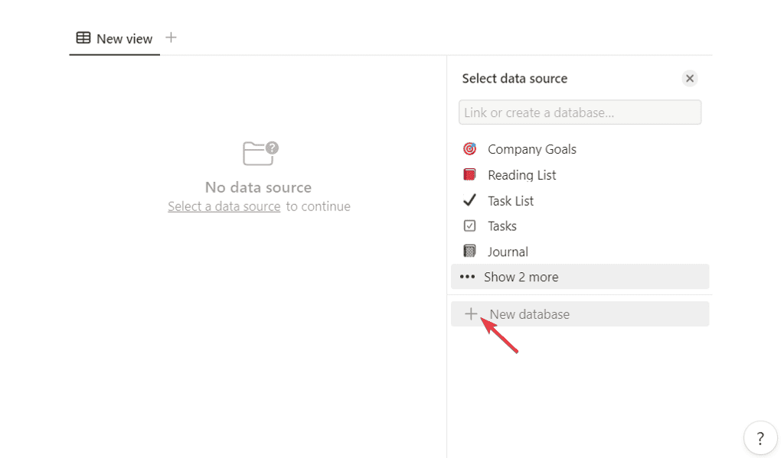
Task: Focus the 'Link or create a database' field
Action: coord(580,112)
